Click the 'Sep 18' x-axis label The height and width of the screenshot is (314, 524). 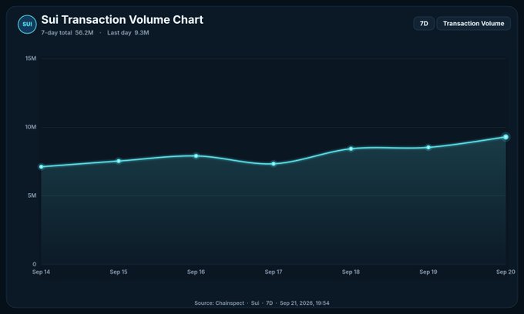click(x=351, y=272)
